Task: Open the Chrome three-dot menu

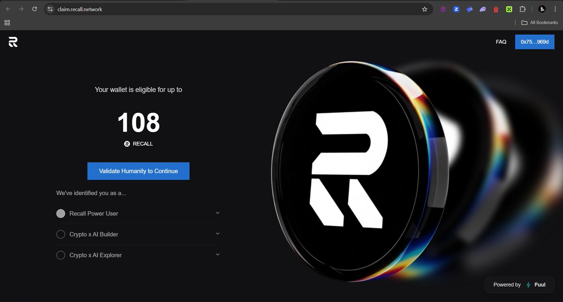Action: click(x=555, y=9)
